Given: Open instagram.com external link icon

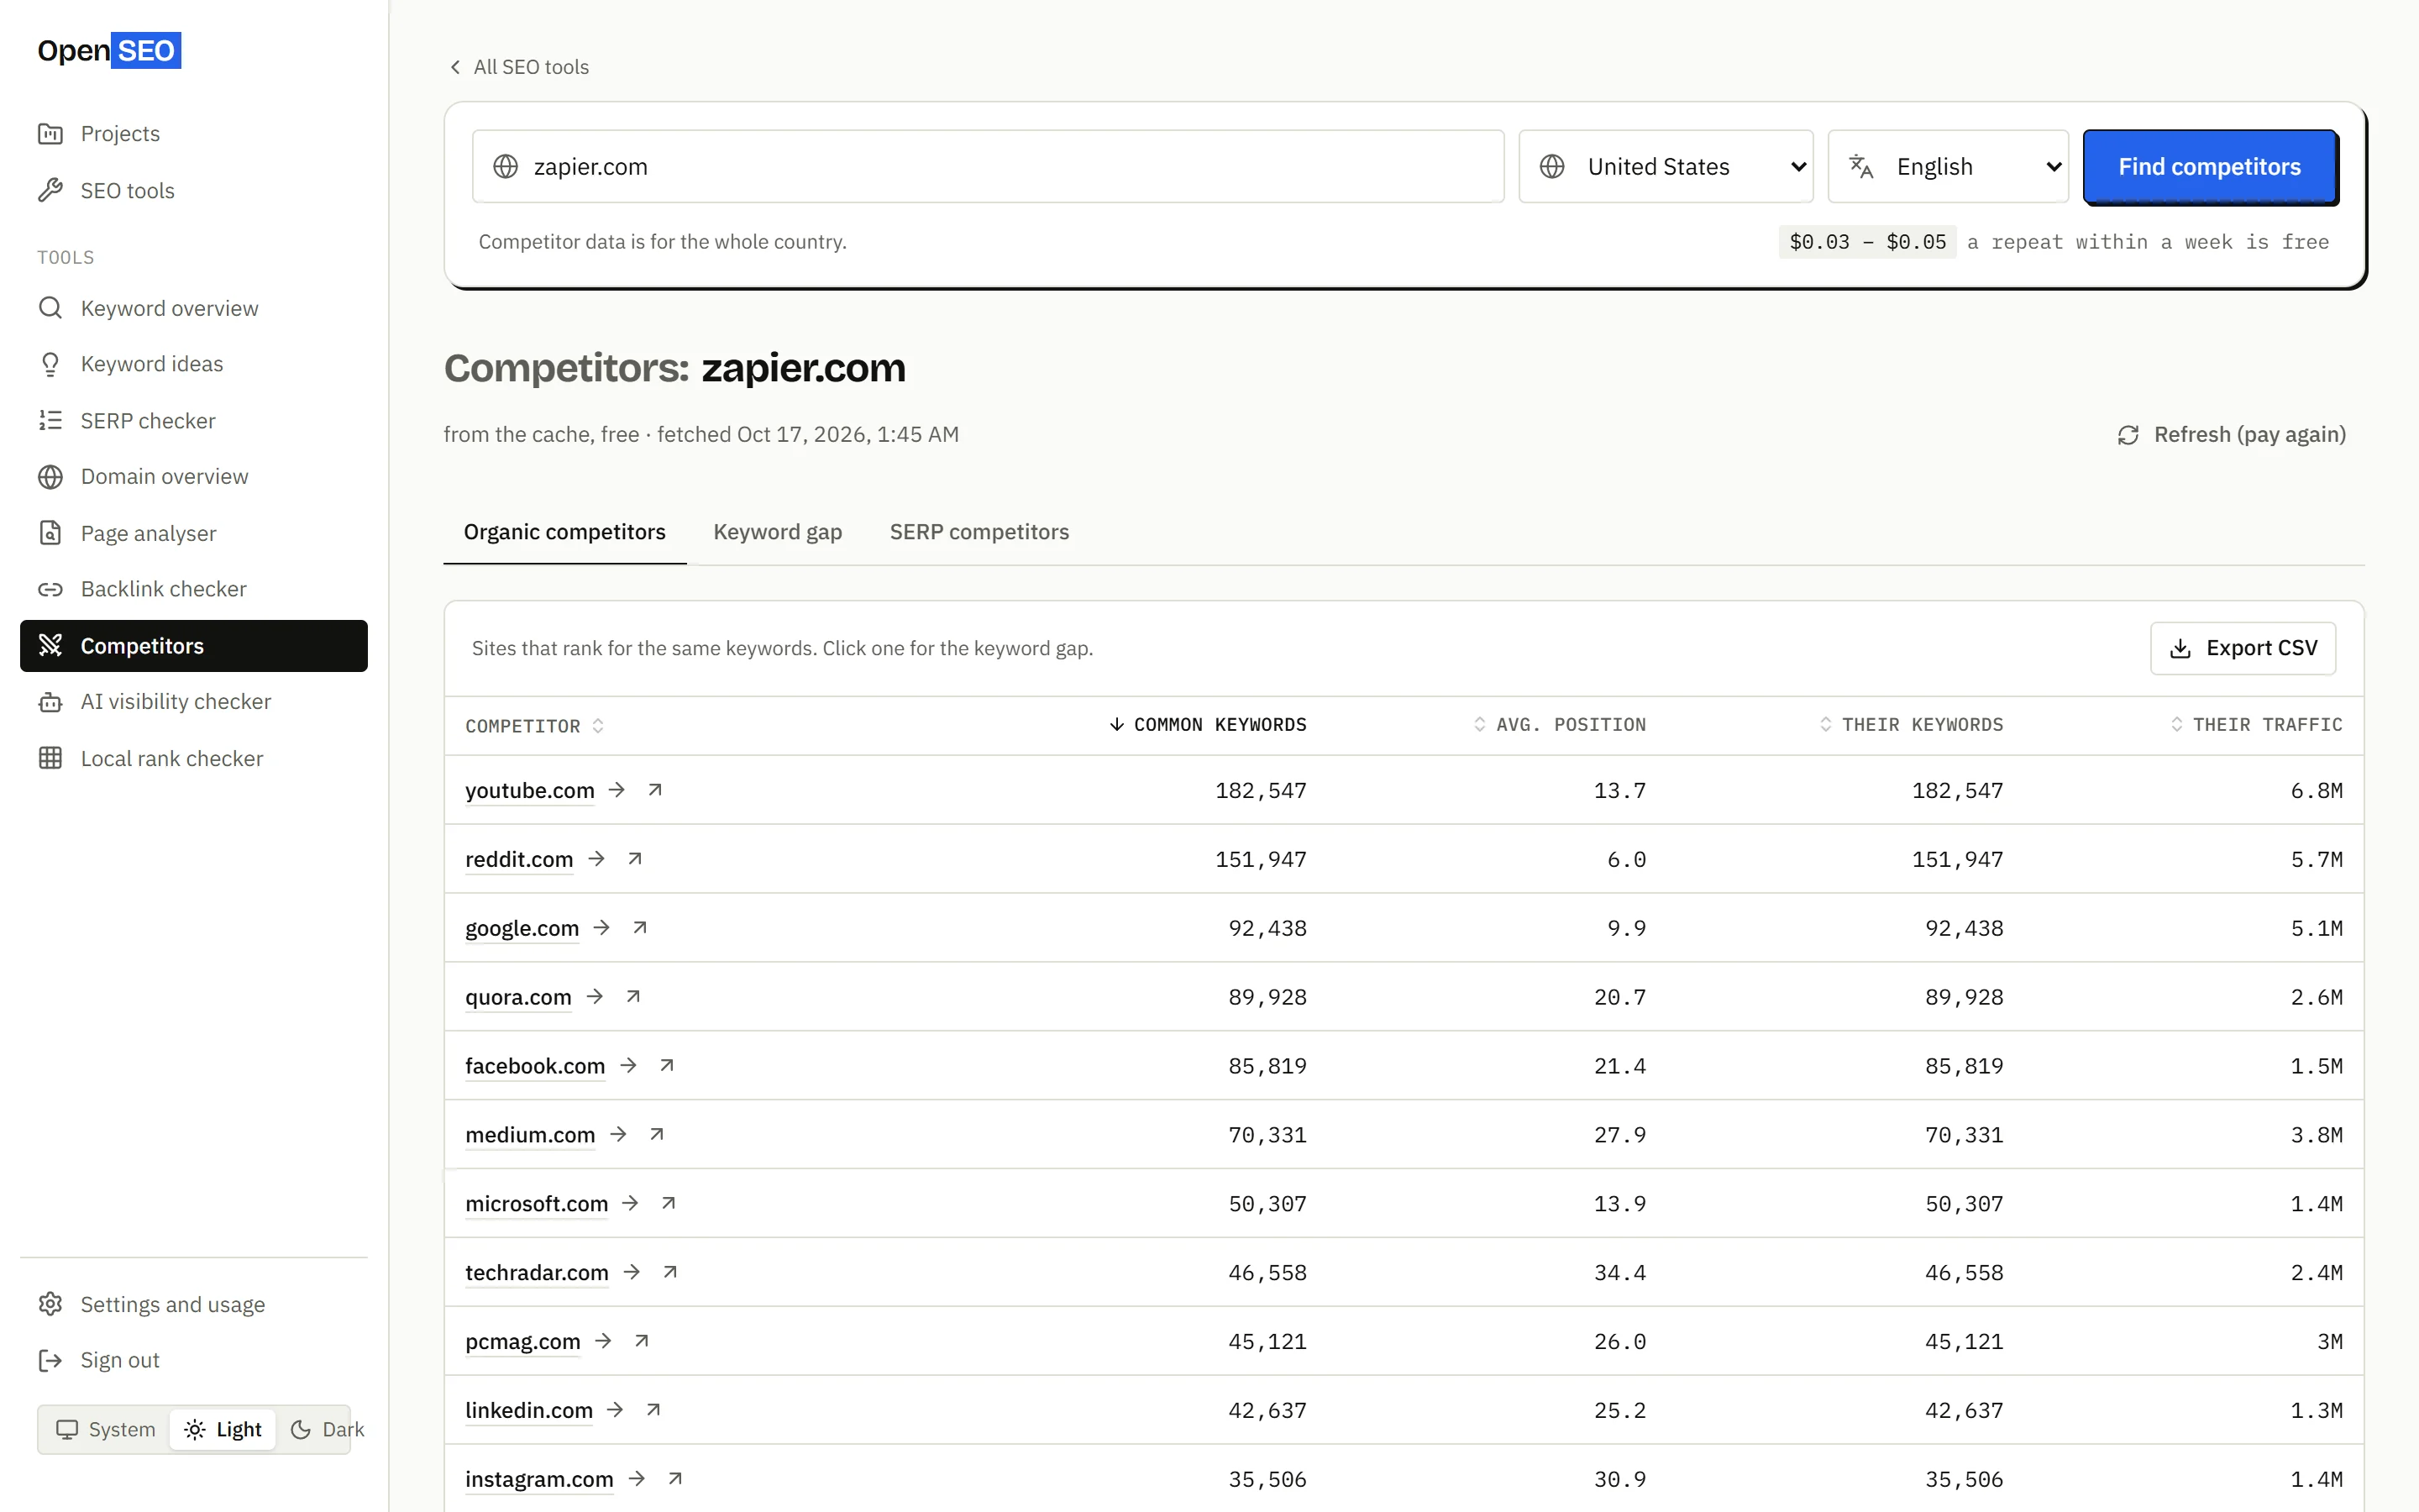Looking at the screenshot, I should (x=674, y=1479).
